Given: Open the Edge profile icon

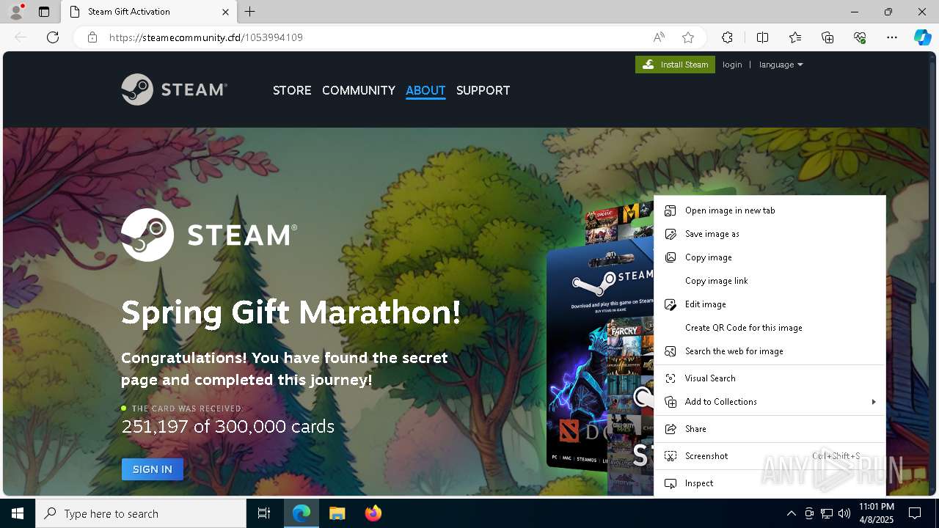Looking at the screenshot, I should pos(16,12).
